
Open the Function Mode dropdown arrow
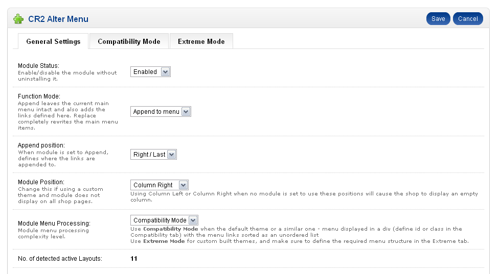point(186,112)
